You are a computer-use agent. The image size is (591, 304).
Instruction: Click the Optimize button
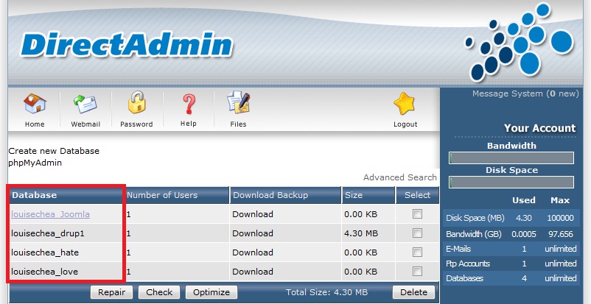pyautogui.click(x=211, y=292)
